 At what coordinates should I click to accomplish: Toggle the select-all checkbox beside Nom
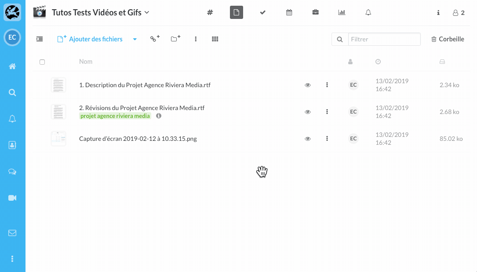(x=42, y=62)
